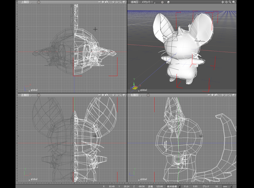This screenshot has height=188, width=254.
Task: Select the magnifier tool in right view header
Action: (230, 95)
